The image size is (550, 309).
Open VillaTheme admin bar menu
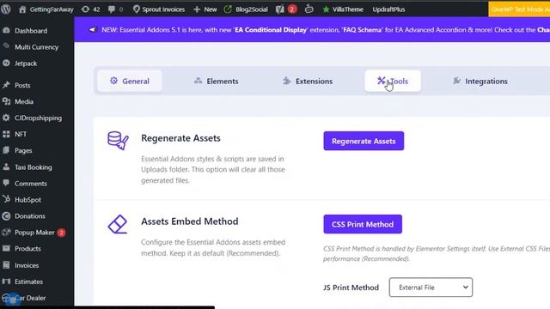tap(343, 9)
